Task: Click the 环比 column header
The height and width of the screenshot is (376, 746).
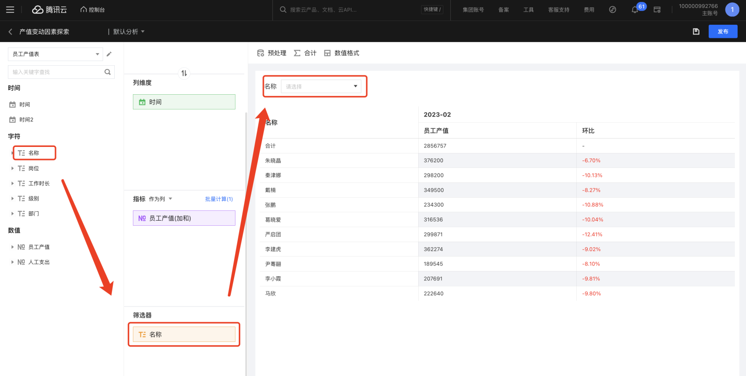Action: tap(588, 131)
